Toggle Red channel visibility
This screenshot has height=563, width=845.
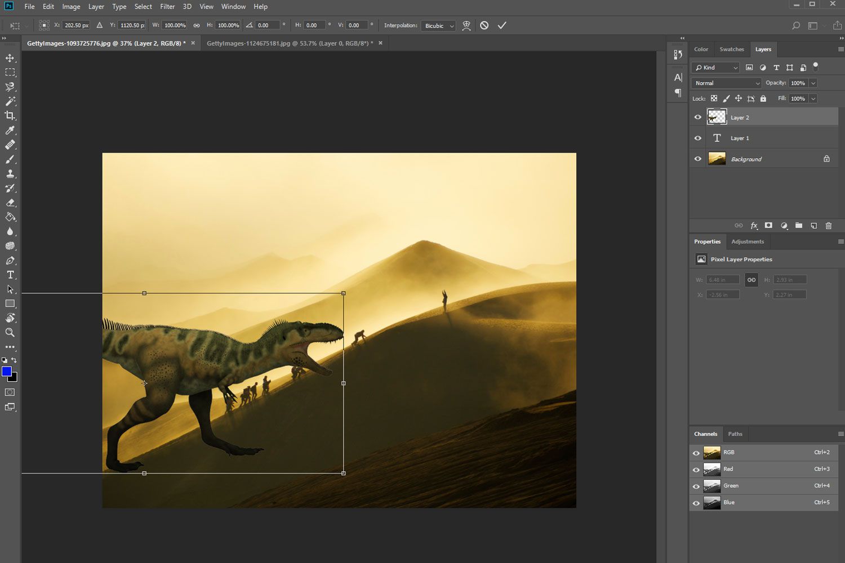click(x=696, y=470)
